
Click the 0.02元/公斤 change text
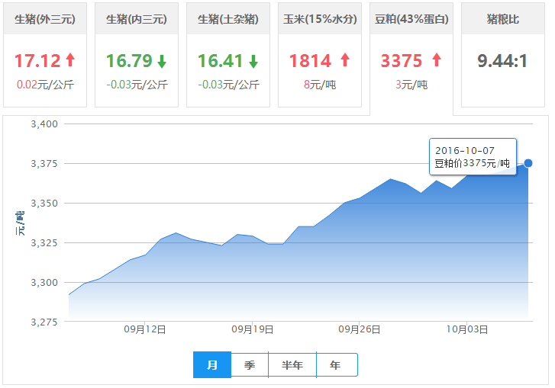coord(45,85)
